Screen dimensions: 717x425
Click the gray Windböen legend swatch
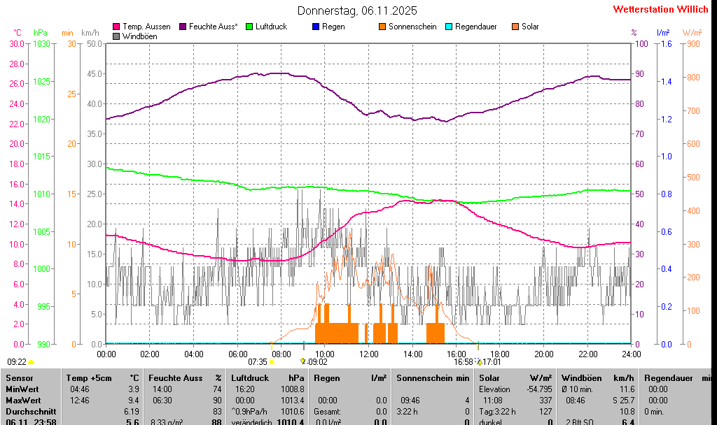pyautogui.click(x=116, y=36)
